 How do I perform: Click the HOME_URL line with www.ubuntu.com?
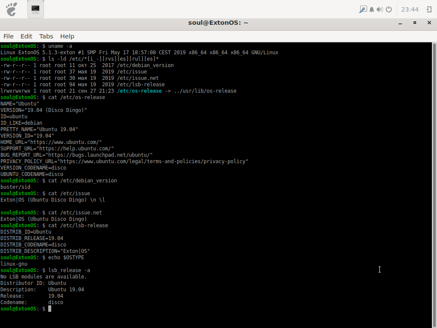pyautogui.click(x=51, y=142)
